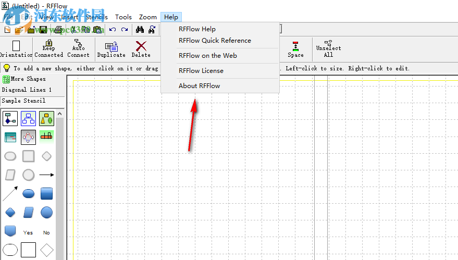
Task: Click the Duplicate toolbar button
Action: pos(112,49)
